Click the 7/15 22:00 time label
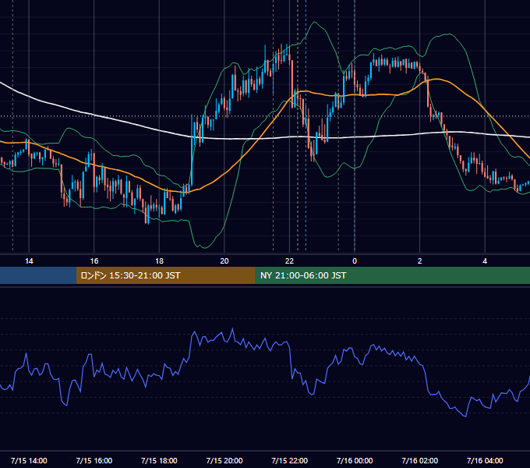This screenshot has width=530, height=468. tap(289, 460)
